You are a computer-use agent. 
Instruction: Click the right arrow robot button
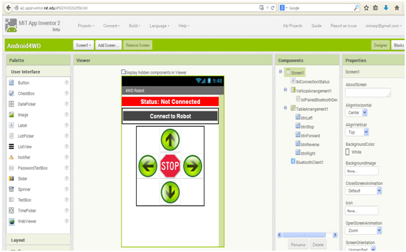point(193,166)
